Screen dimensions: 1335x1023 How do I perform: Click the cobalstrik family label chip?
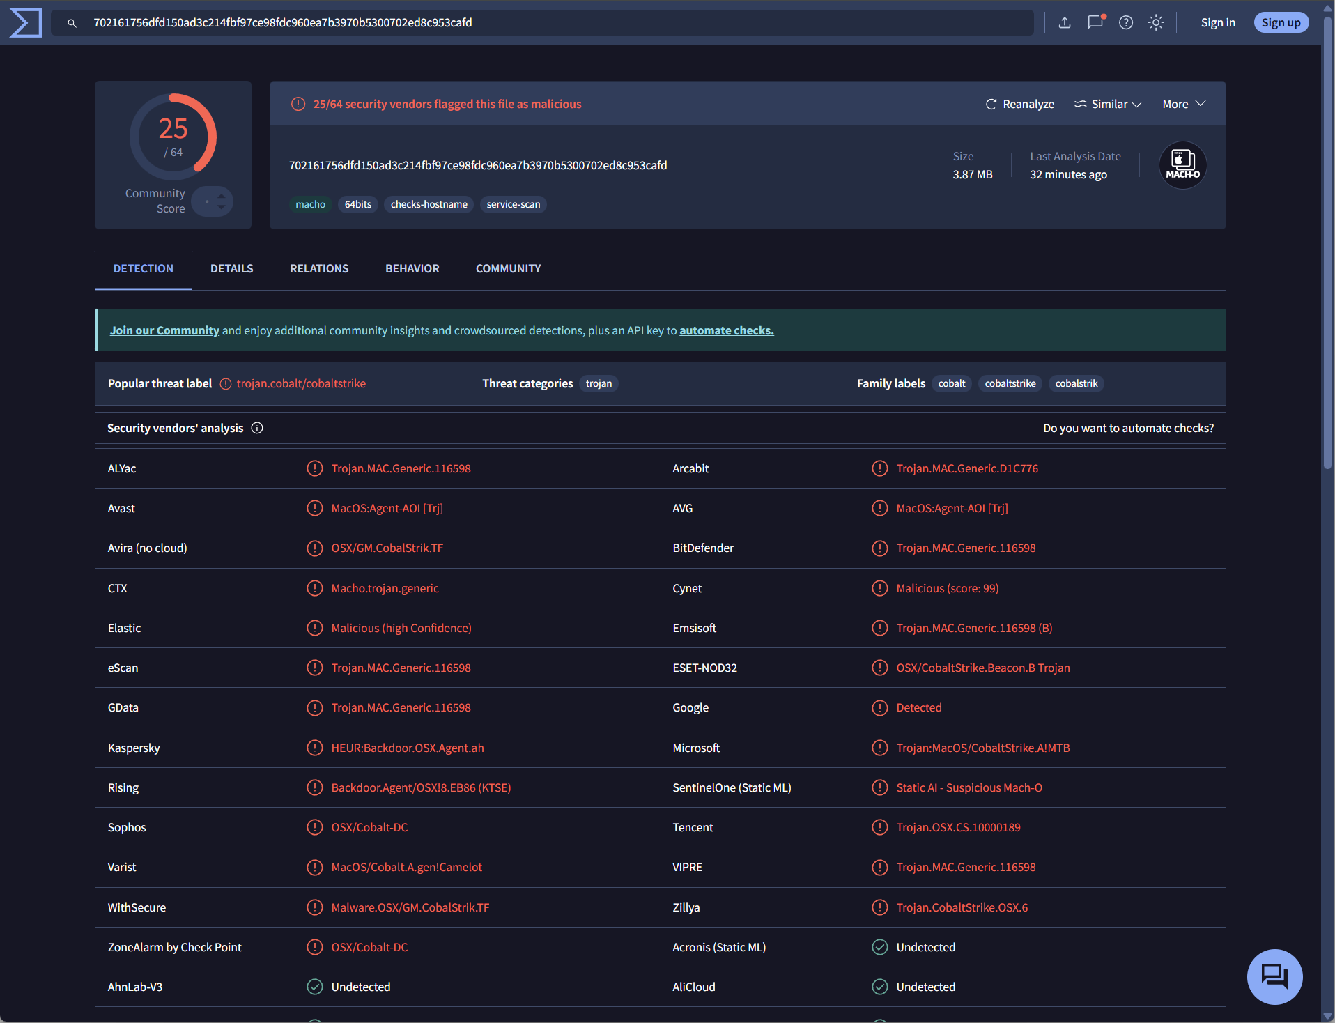[1077, 383]
